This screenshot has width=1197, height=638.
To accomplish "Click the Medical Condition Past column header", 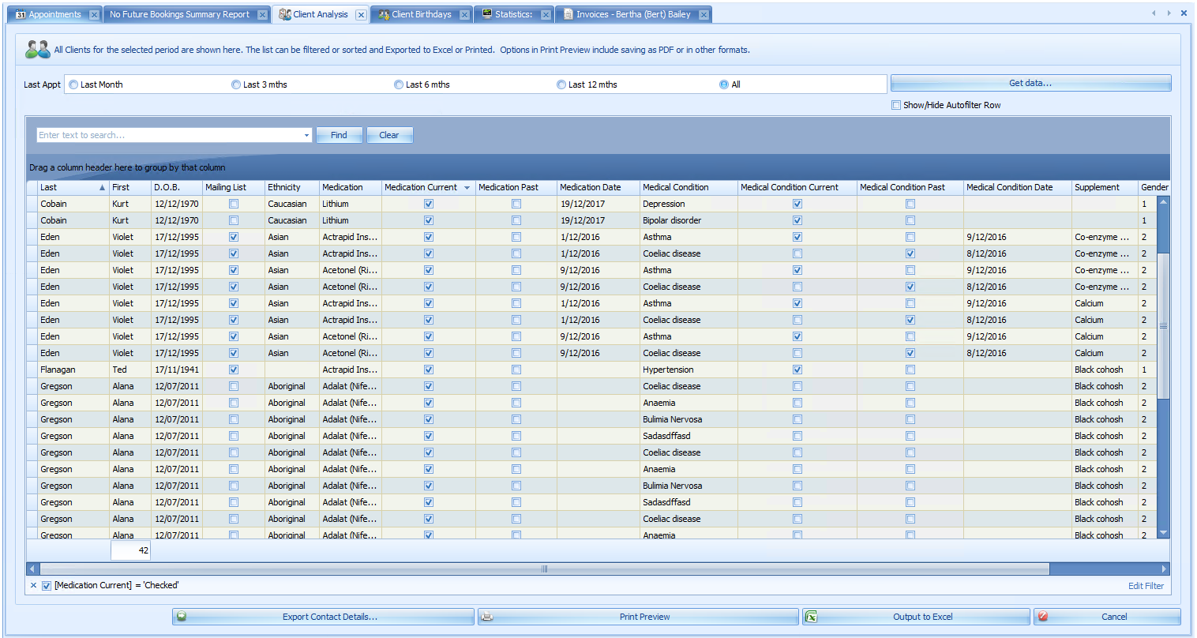I will [910, 187].
